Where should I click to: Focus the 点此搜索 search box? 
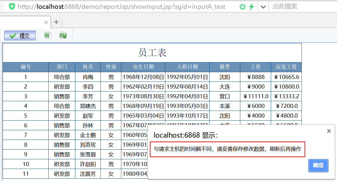(303, 7)
